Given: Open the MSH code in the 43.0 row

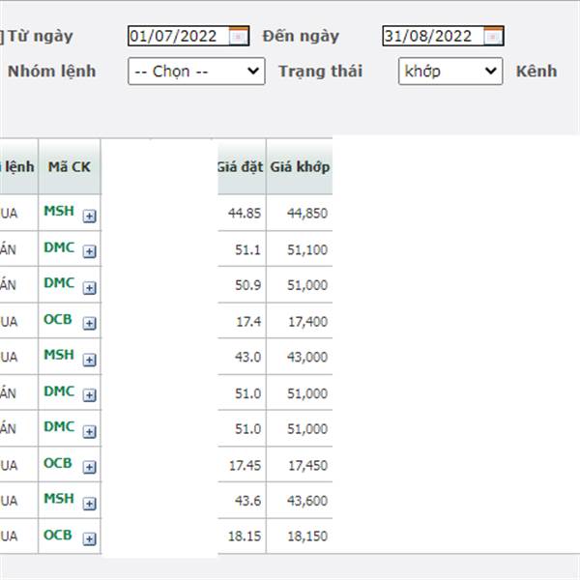Looking at the screenshot, I should pos(59,355).
